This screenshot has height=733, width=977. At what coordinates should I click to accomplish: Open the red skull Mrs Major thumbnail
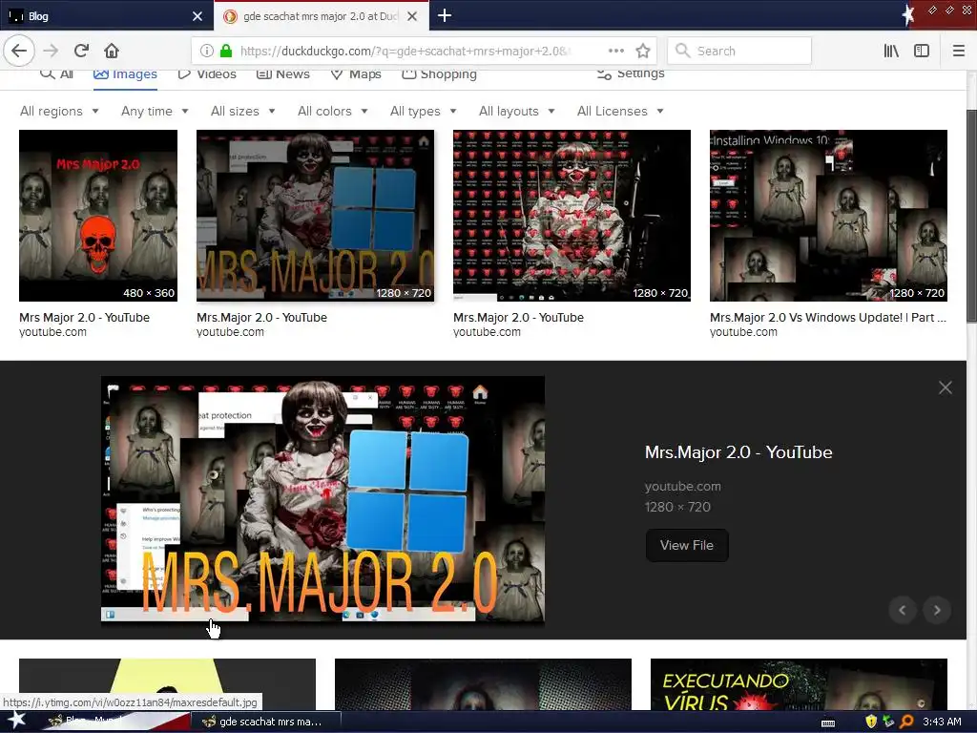[98, 216]
